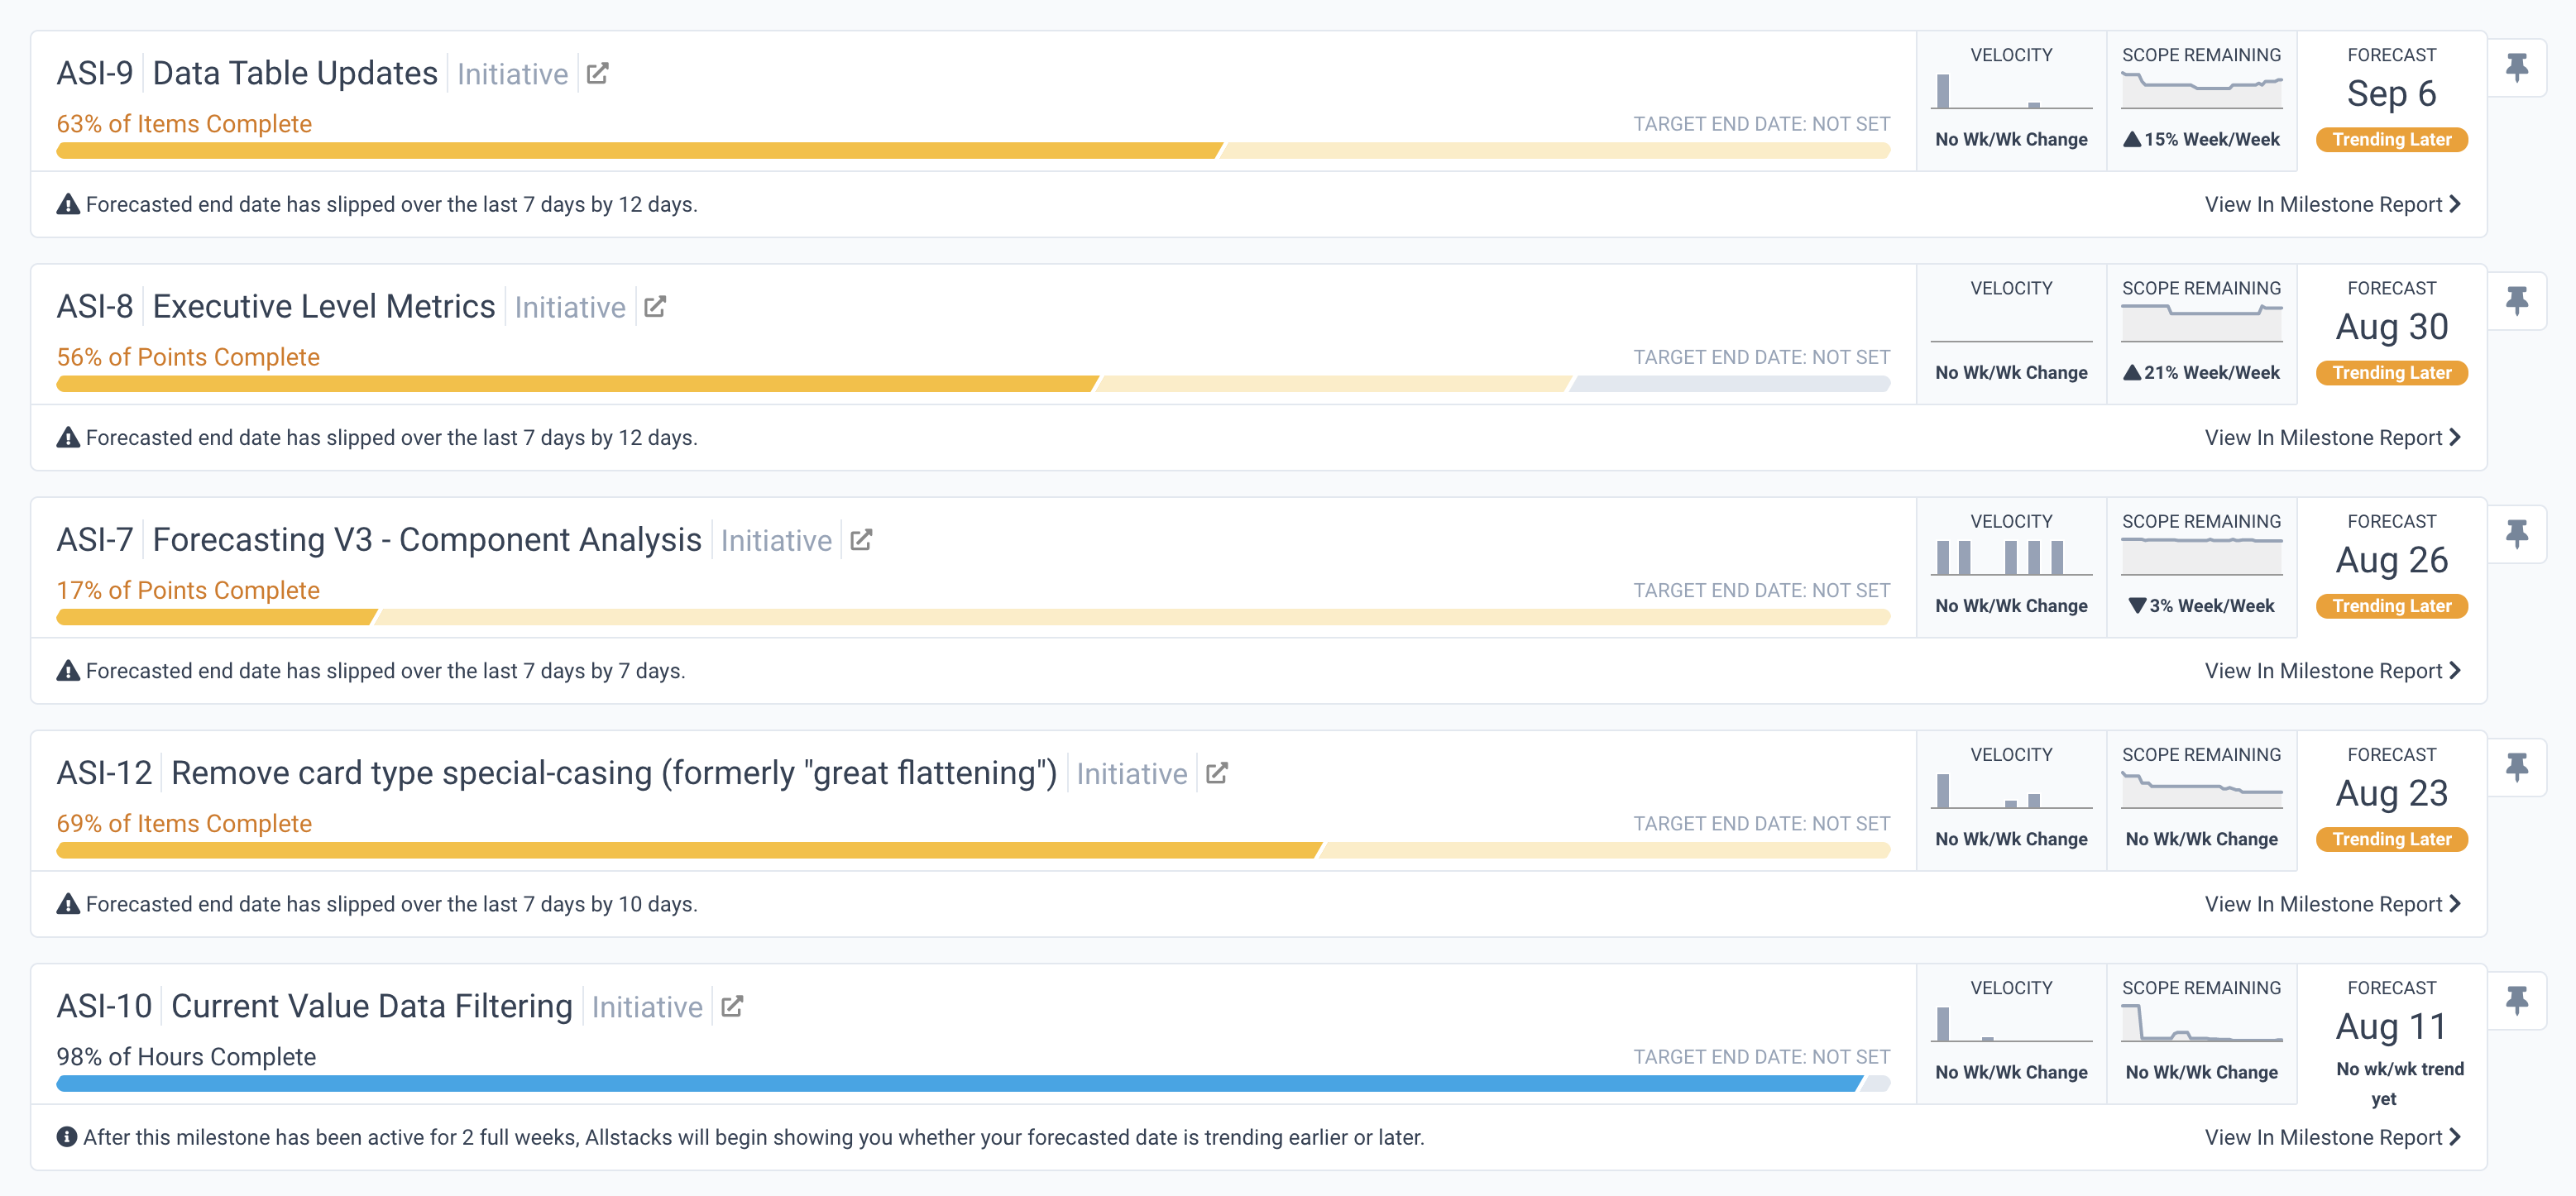Click the ASI-10 98% Hours Complete progress bar
Screen dimensions: 2576x1196
(x=960, y=1084)
